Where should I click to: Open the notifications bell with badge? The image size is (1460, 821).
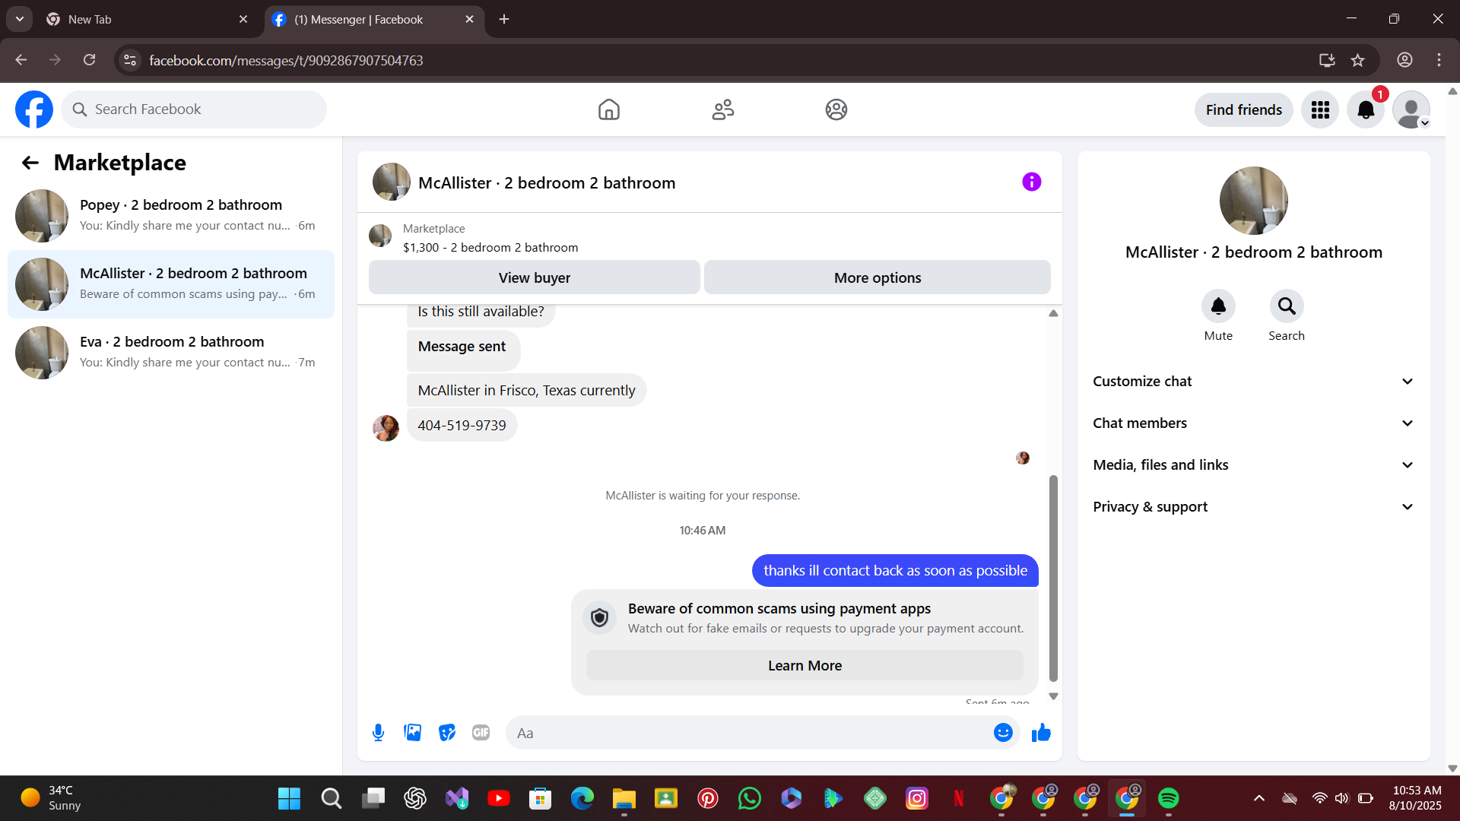click(1366, 110)
